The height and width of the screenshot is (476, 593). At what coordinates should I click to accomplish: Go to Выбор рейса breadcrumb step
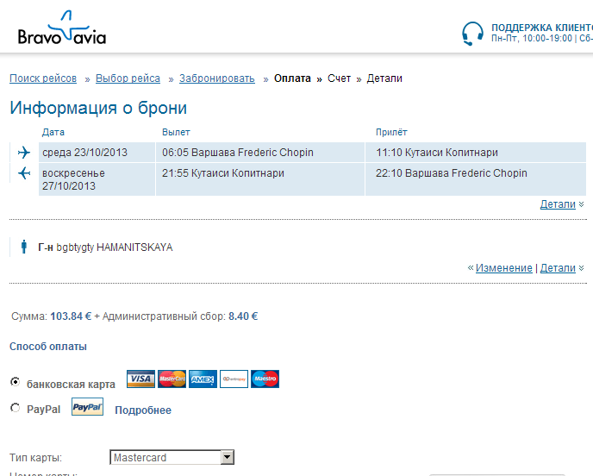[128, 78]
